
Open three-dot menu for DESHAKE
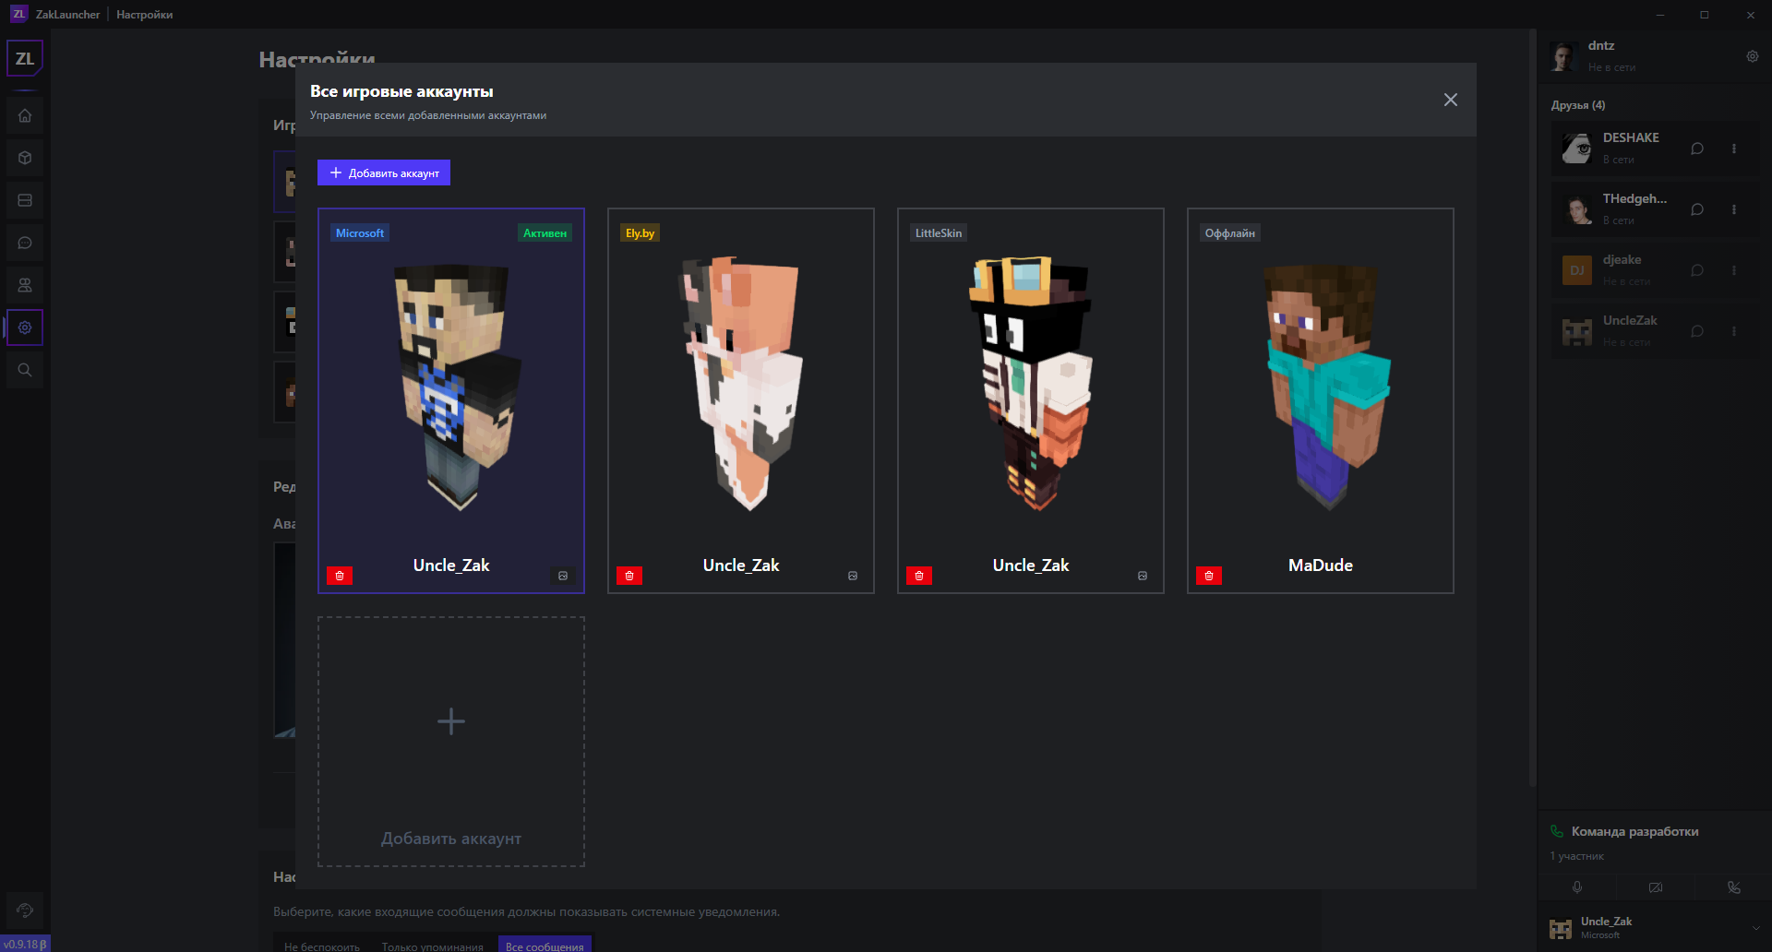[x=1734, y=149]
